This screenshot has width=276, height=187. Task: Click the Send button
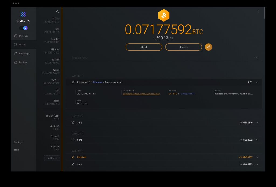tap(144, 47)
